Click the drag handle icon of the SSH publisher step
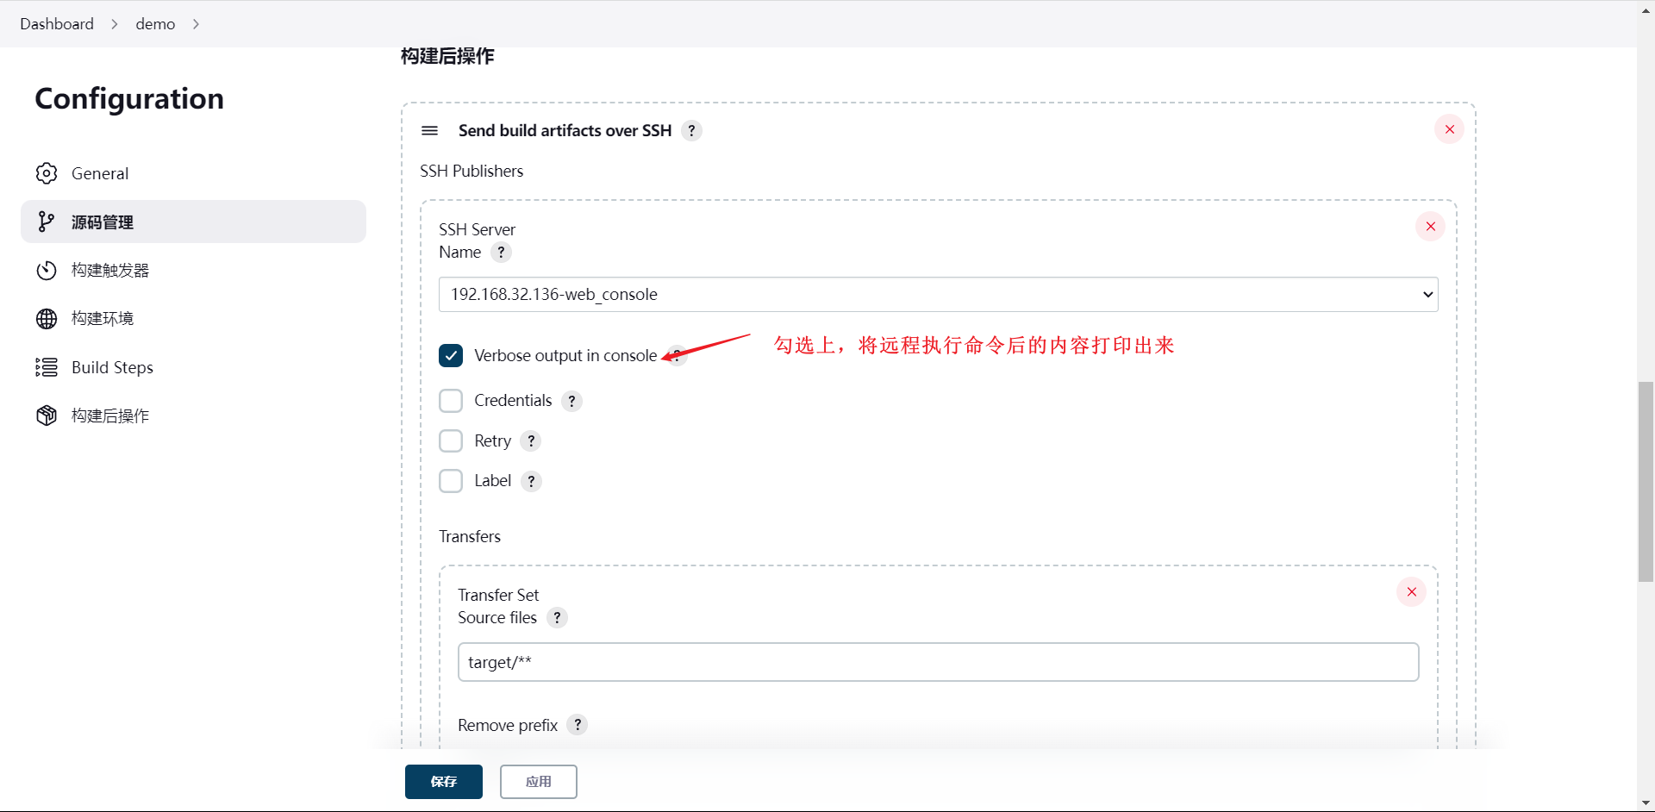Screen dimensions: 1655x812 (429, 130)
